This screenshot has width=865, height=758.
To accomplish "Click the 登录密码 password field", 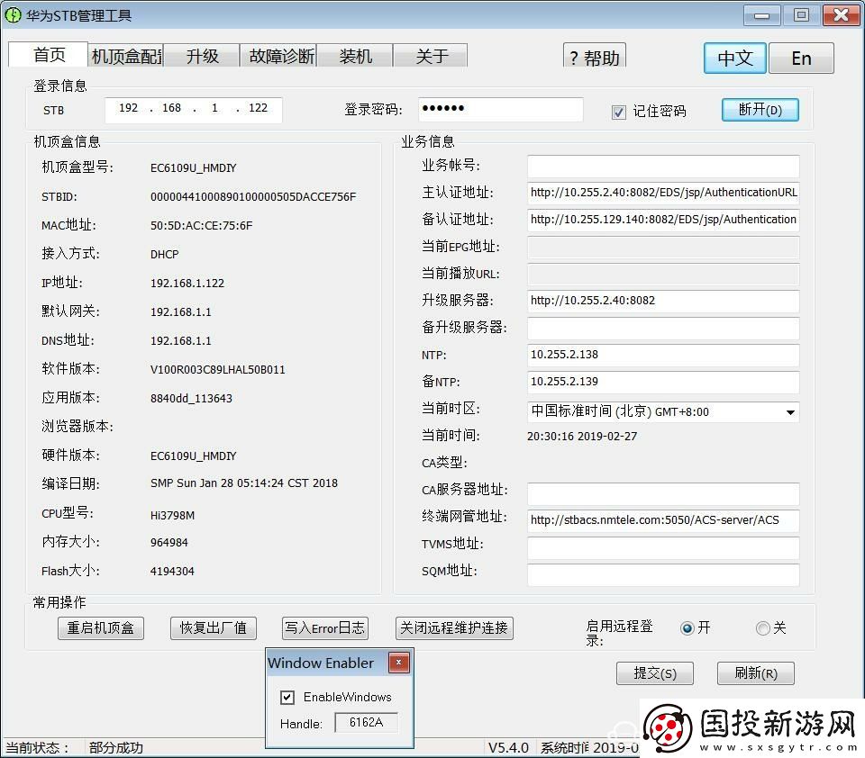I will (x=500, y=109).
